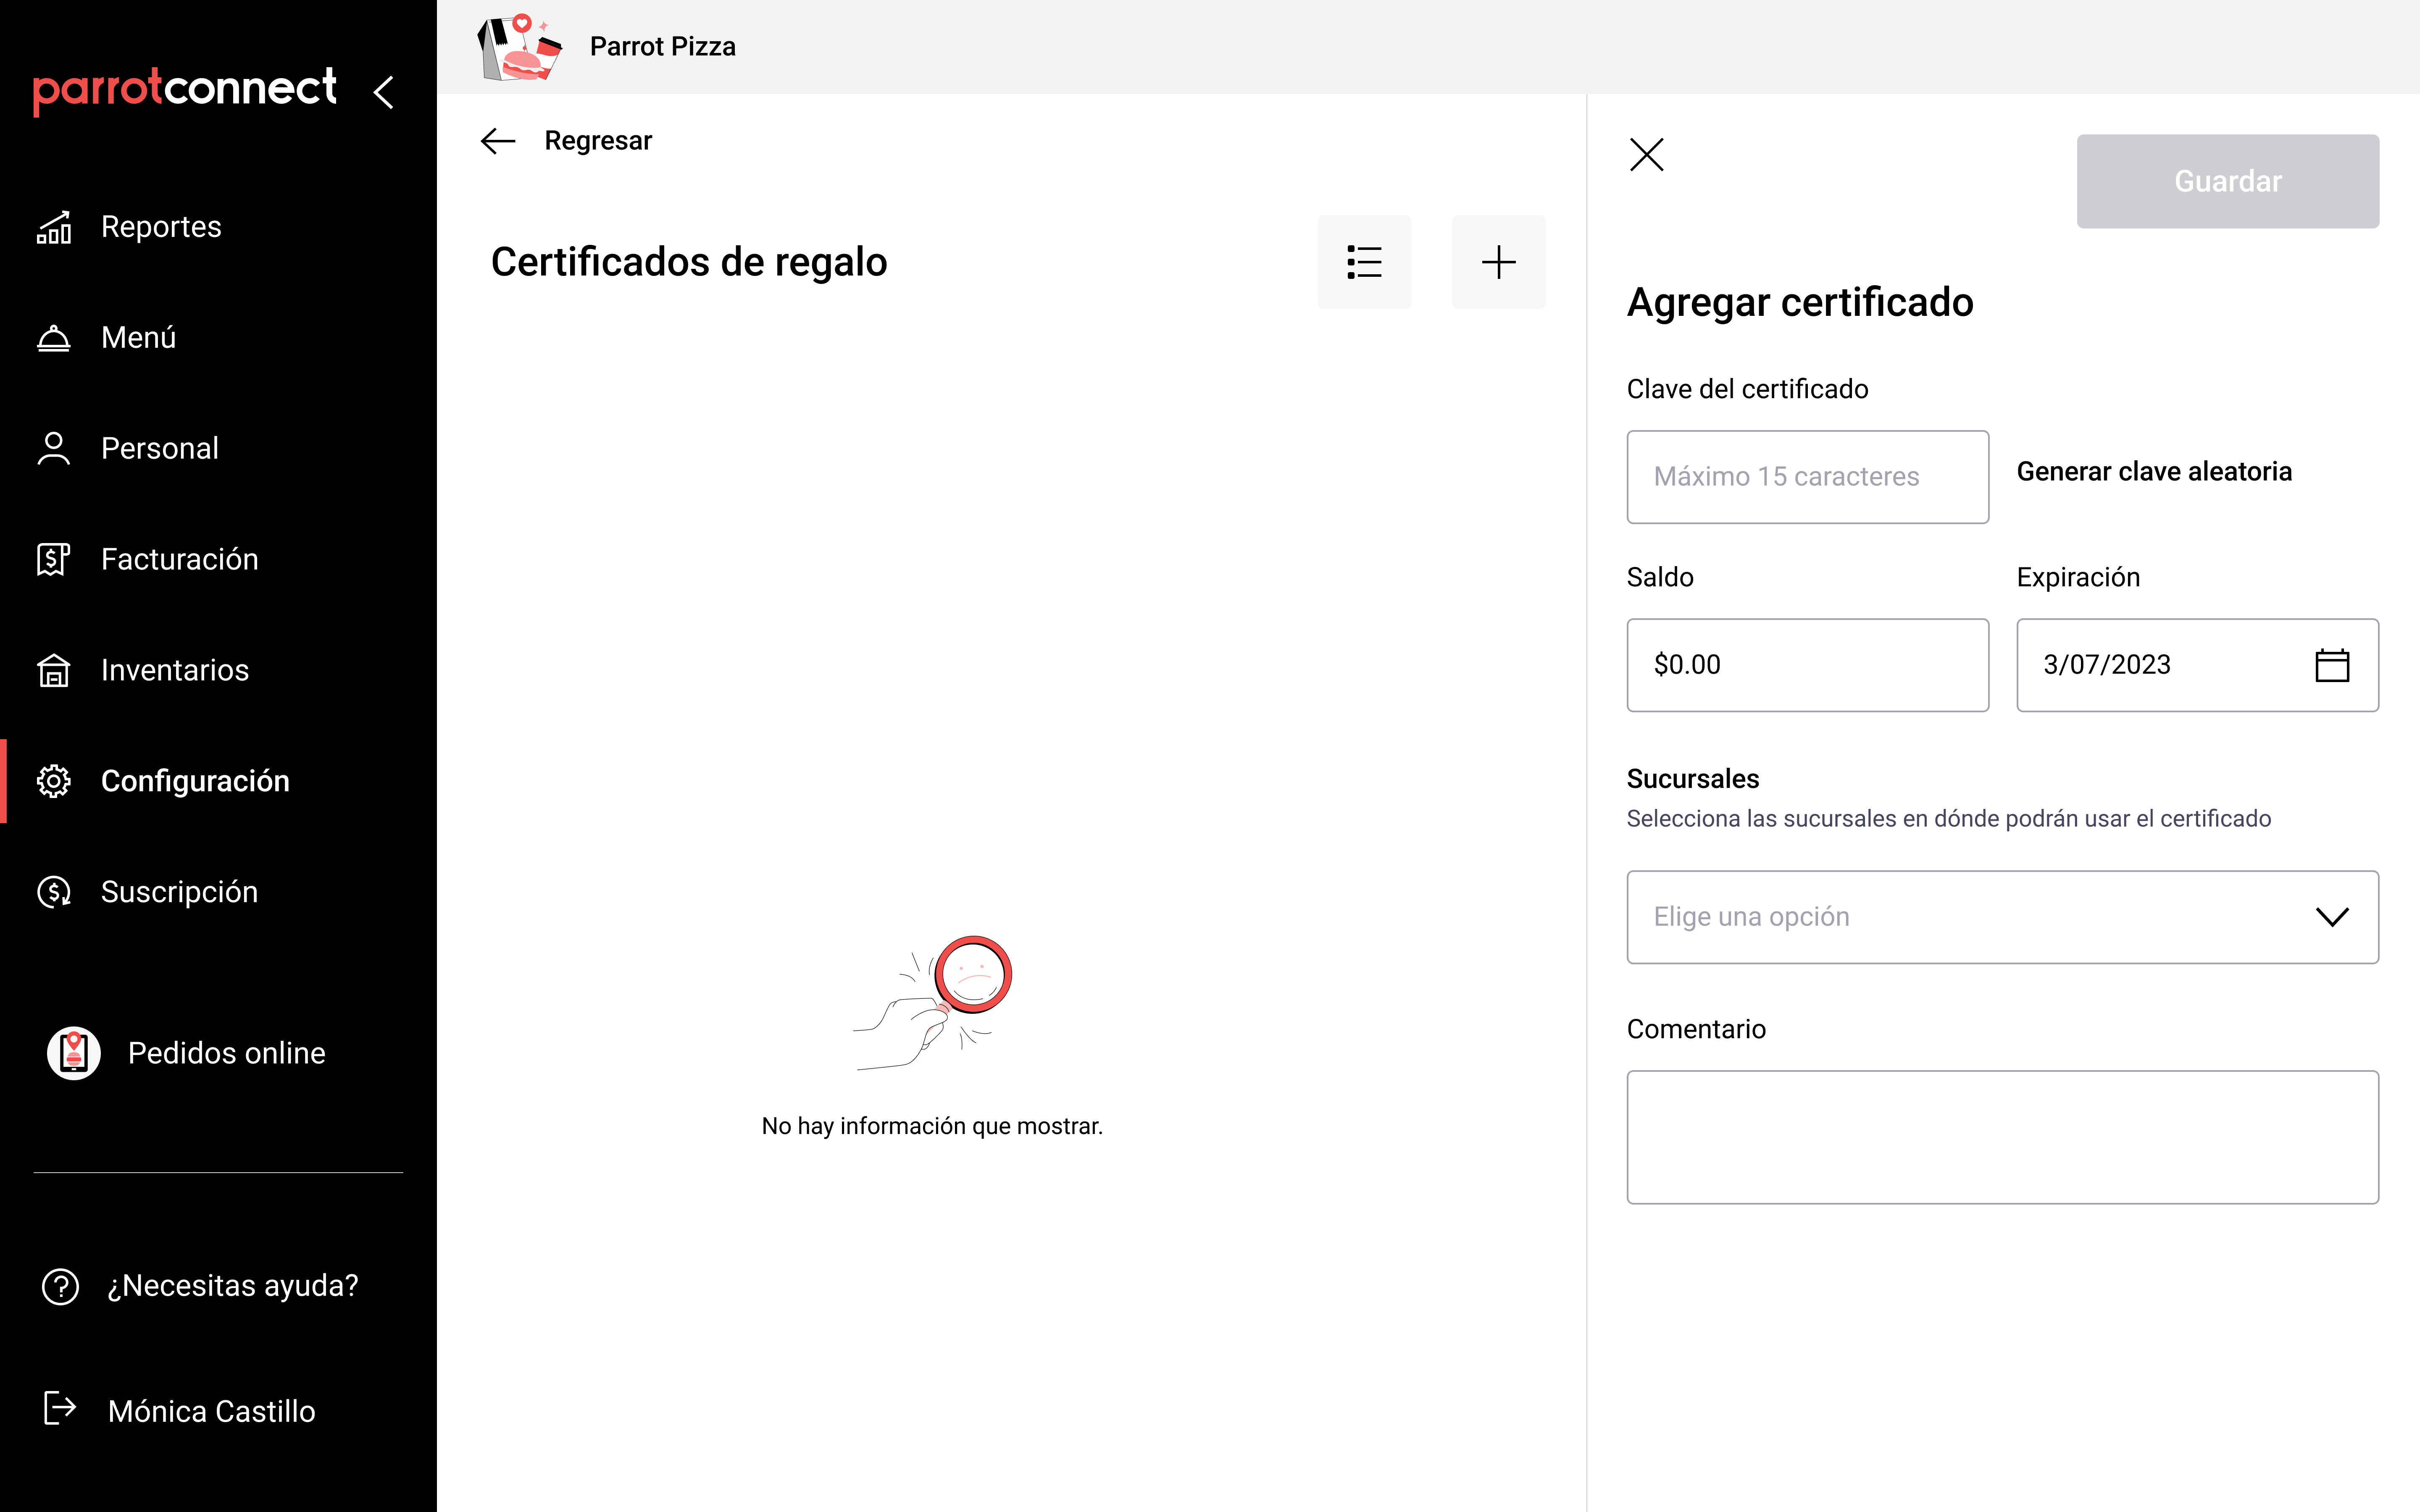Click the Menú cloche icon
This screenshot has width=2420, height=1512.
pyautogui.click(x=54, y=338)
